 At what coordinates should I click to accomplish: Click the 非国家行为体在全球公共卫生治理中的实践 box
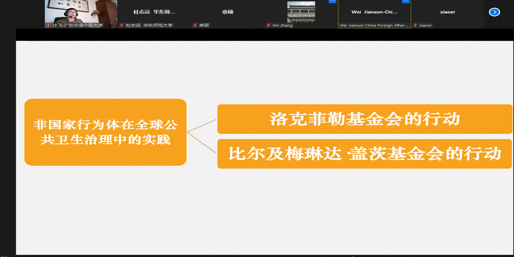tap(105, 132)
